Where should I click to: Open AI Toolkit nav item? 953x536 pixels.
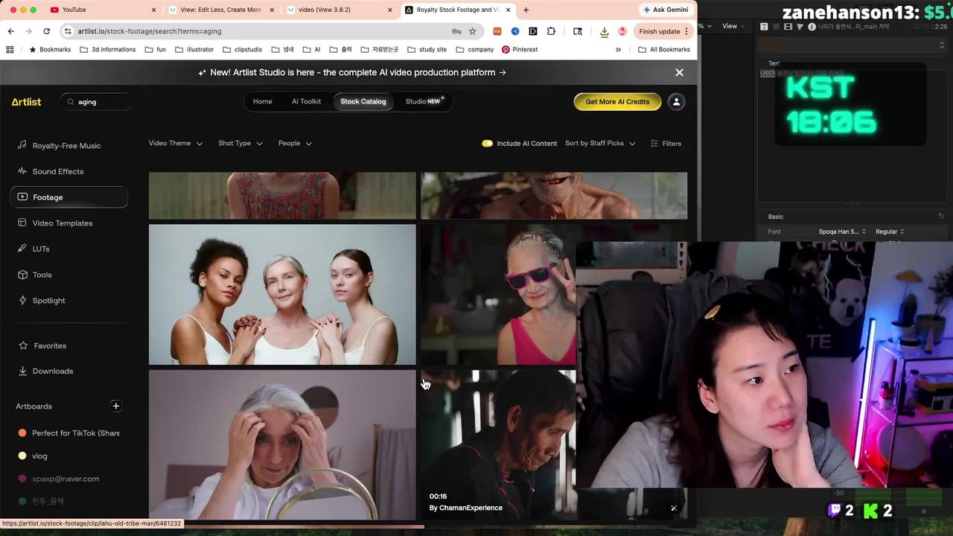click(306, 102)
